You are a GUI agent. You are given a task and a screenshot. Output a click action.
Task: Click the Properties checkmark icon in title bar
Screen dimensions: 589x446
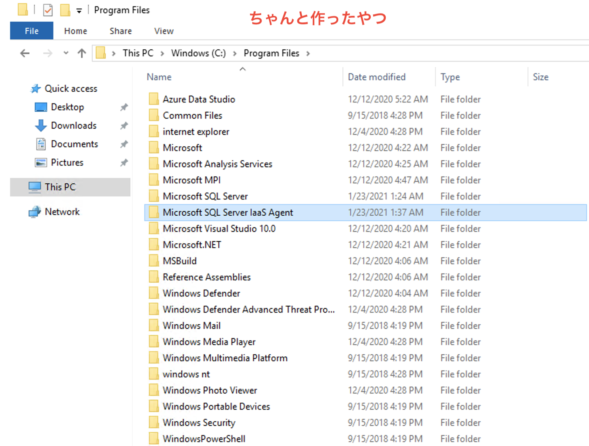(48, 10)
